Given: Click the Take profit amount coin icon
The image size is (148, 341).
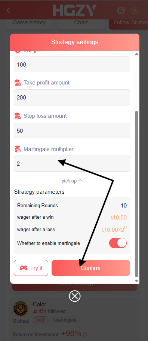Looking at the screenshot, I should pos(18,83).
